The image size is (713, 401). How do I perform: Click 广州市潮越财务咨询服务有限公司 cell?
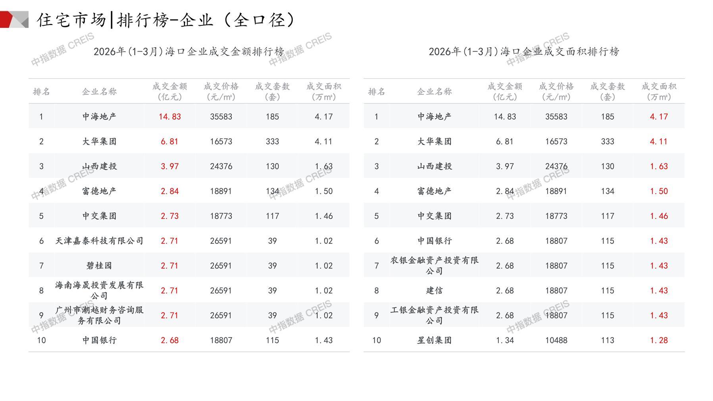click(x=99, y=315)
